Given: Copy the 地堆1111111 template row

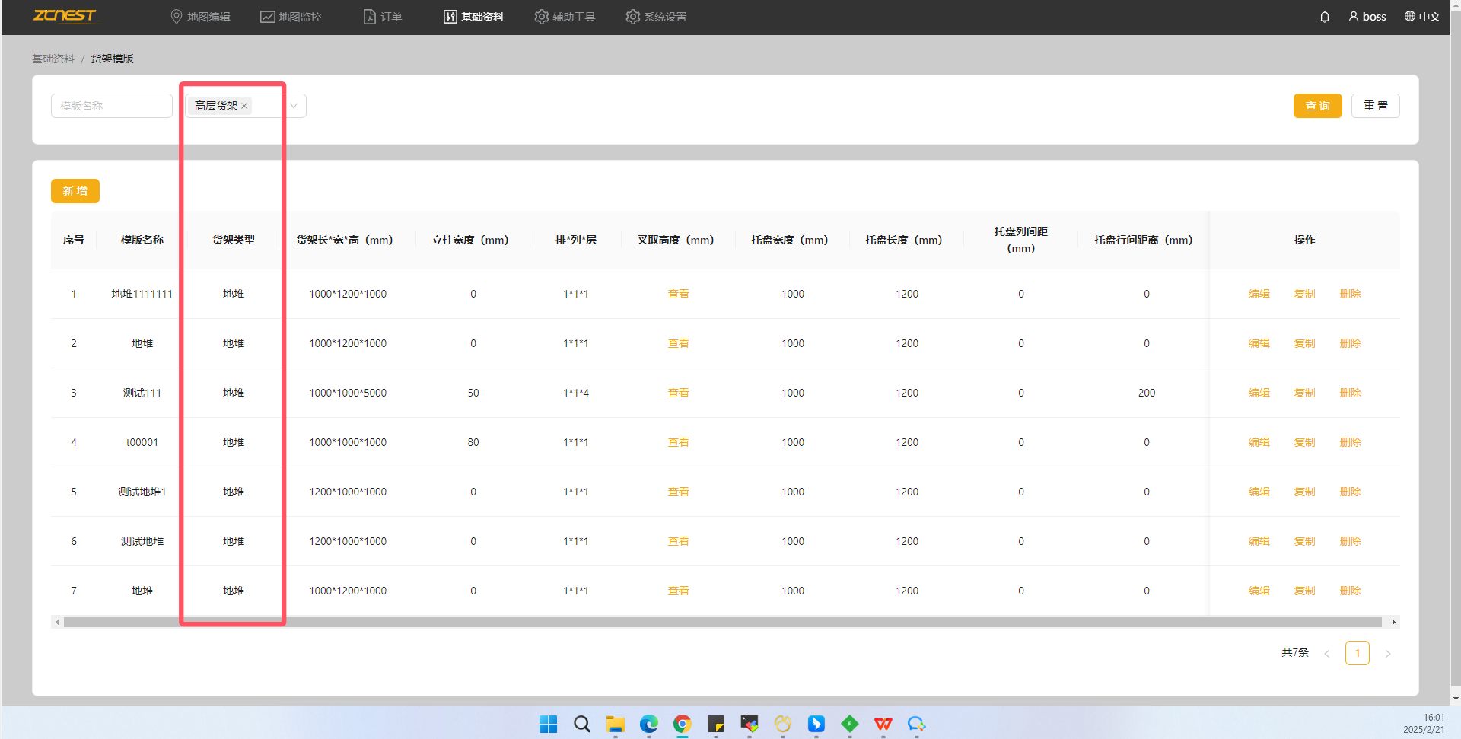Looking at the screenshot, I should (1305, 294).
